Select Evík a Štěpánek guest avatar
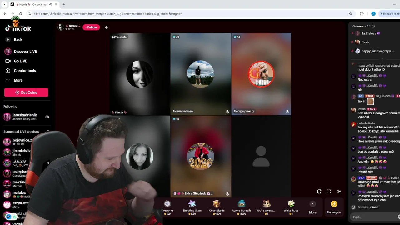 click(x=200, y=157)
